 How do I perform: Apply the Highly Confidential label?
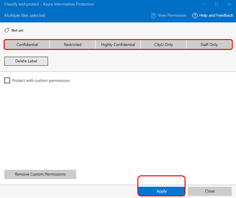coord(118,45)
